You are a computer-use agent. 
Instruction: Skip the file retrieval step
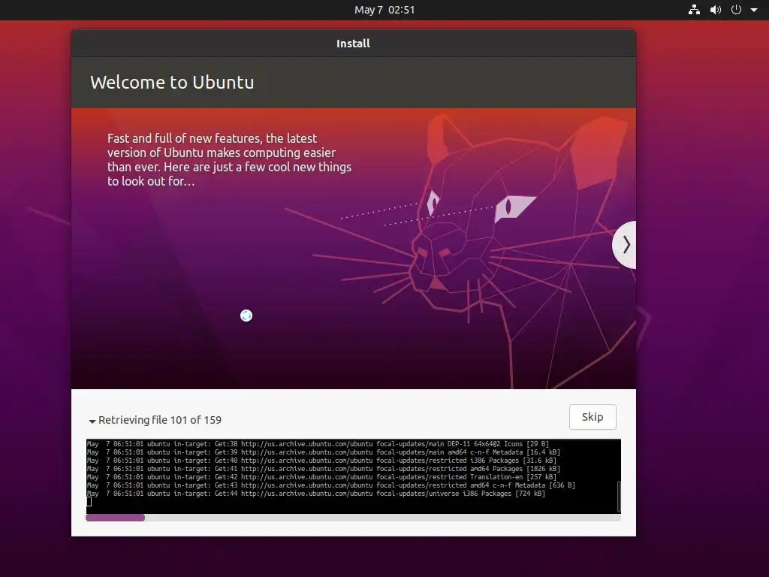pyautogui.click(x=593, y=417)
